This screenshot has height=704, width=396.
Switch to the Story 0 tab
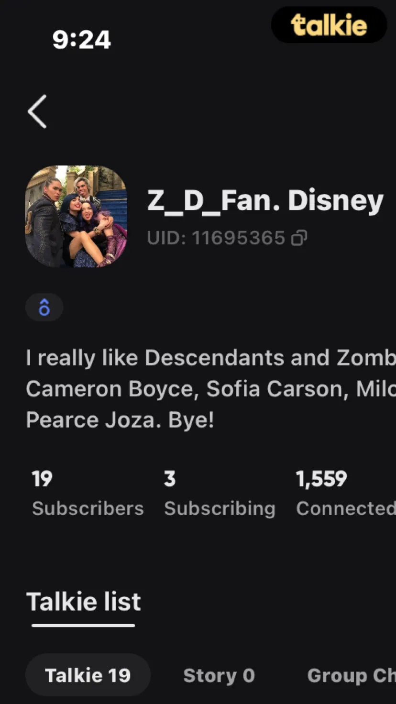pos(219,675)
